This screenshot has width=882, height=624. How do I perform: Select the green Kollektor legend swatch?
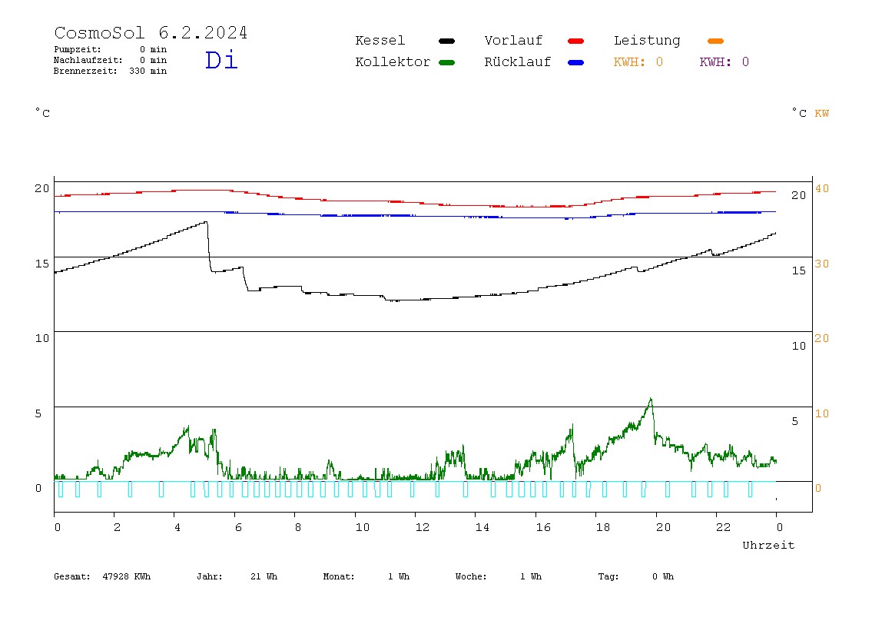[x=446, y=62]
